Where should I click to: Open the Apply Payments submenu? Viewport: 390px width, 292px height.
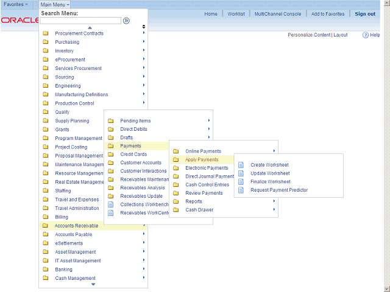pos(202,159)
